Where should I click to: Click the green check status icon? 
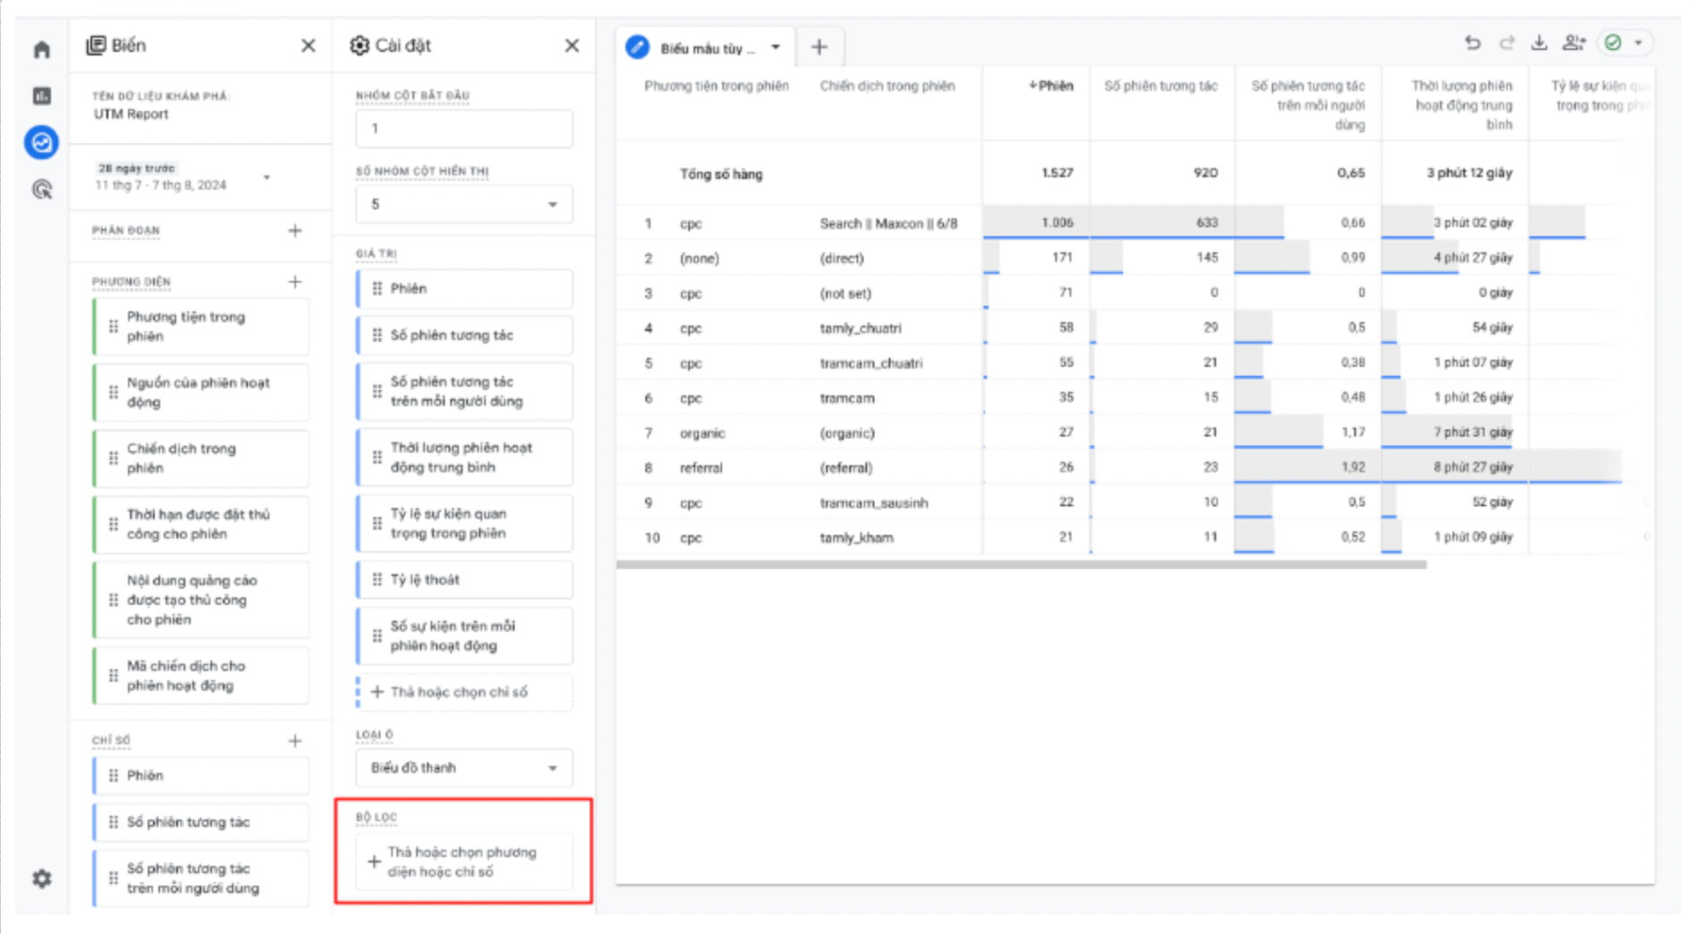(x=1613, y=42)
